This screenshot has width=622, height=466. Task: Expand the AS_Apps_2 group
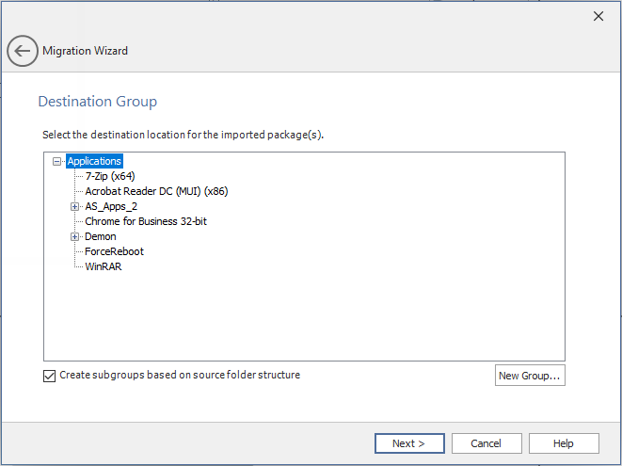coord(74,206)
